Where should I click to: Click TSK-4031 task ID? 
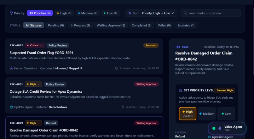click(16, 84)
